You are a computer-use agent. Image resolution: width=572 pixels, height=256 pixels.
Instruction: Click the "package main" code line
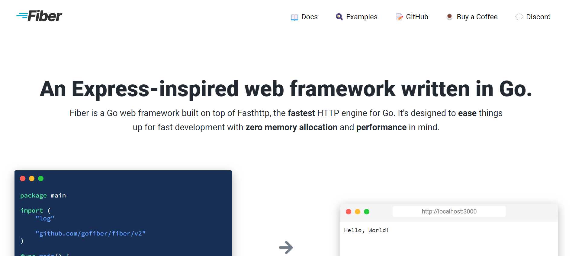coord(43,195)
